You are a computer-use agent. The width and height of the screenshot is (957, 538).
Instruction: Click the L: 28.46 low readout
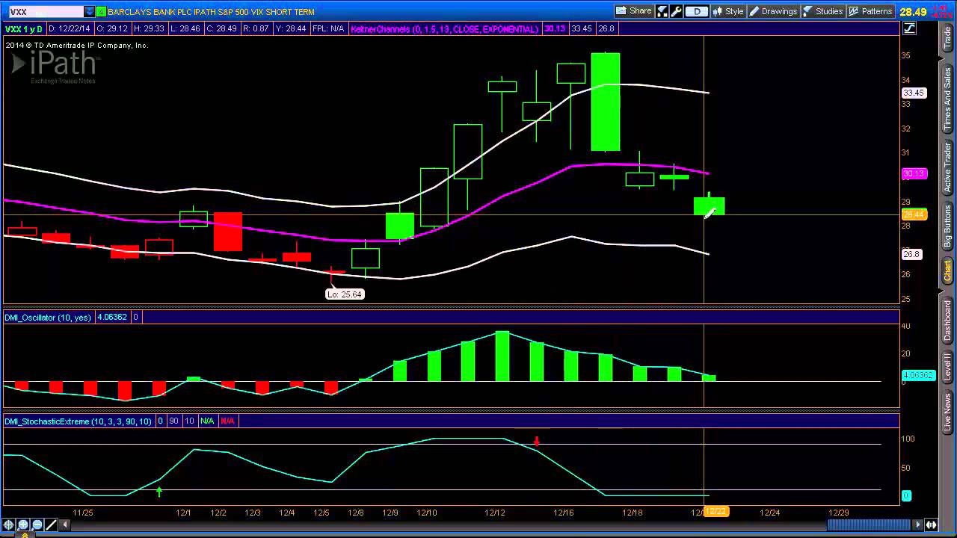(x=187, y=29)
